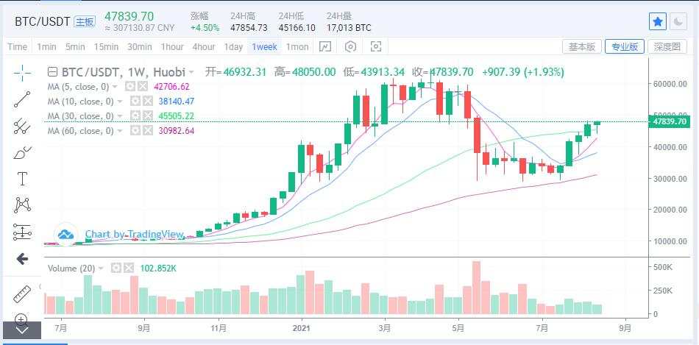Switch to the 1day timeframe

pos(233,47)
